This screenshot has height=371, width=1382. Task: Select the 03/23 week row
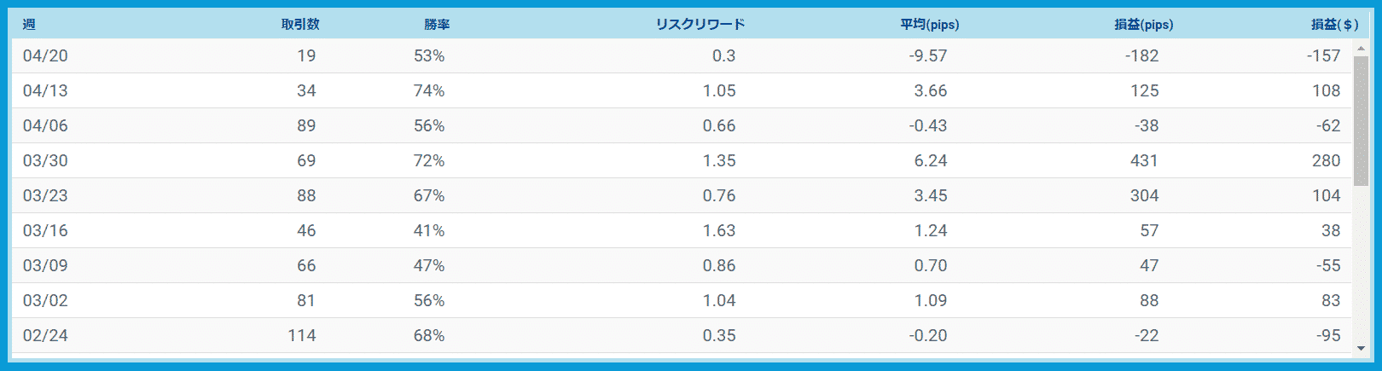pyautogui.click(x=682, y=195)
